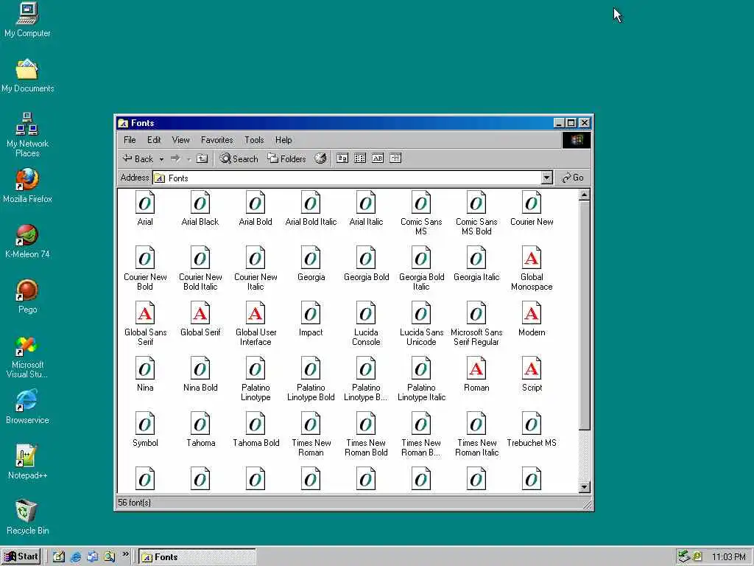Select the My Documents desktop folder
The image size is (754, 566).
click(x=27, y=75)
